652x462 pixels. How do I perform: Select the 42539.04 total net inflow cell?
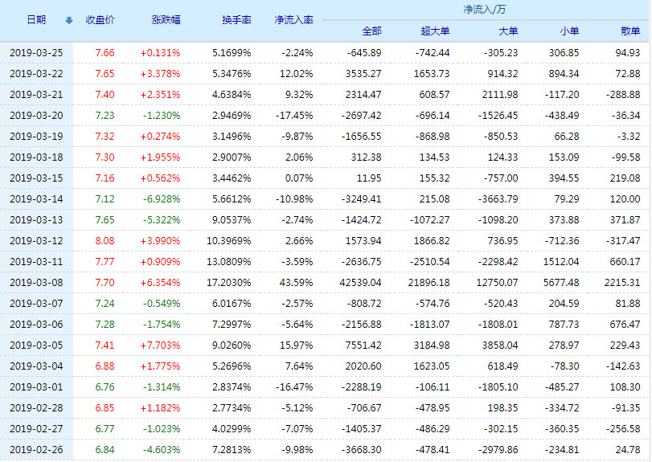click(x=359, y=282)
